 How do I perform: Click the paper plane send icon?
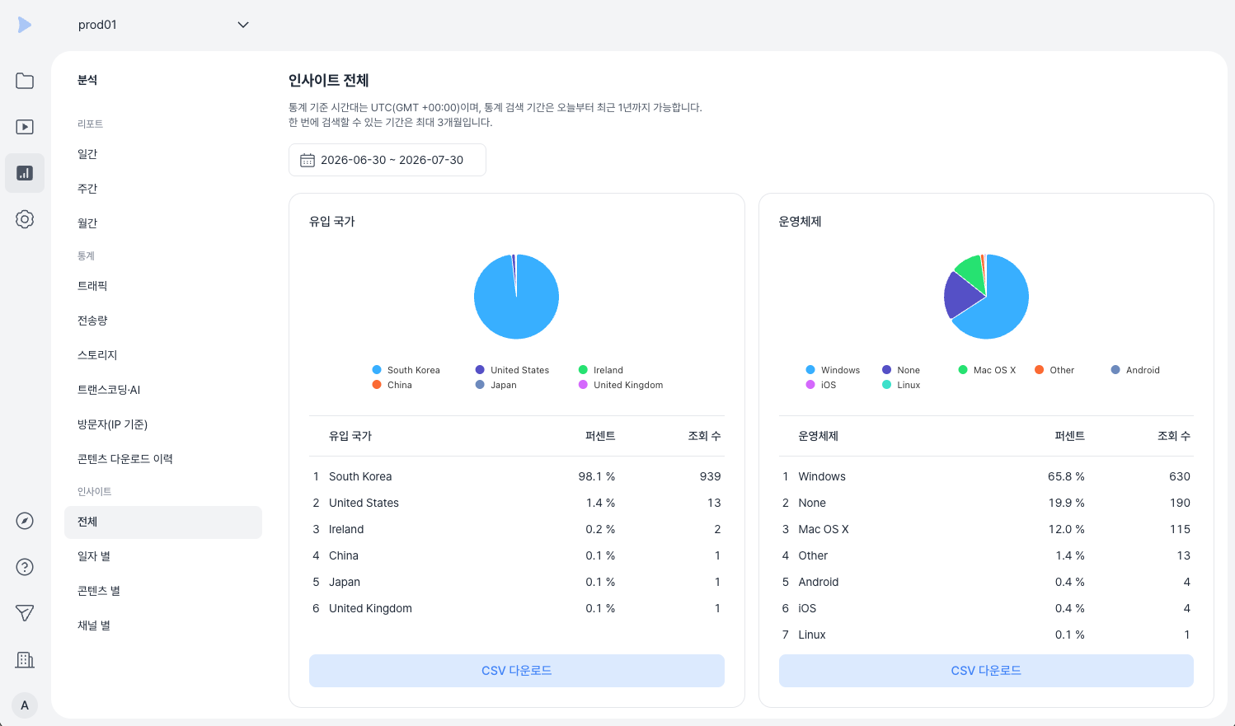pos(25,613)
